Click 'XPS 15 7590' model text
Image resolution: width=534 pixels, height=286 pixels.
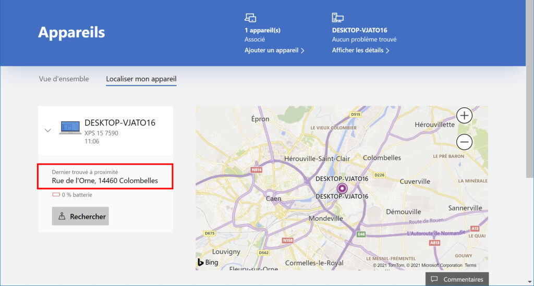[x=101, y=133]
